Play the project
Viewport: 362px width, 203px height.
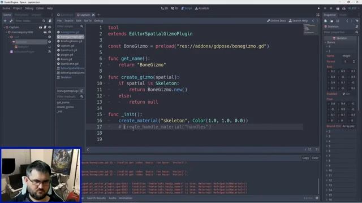pos(318,8)
